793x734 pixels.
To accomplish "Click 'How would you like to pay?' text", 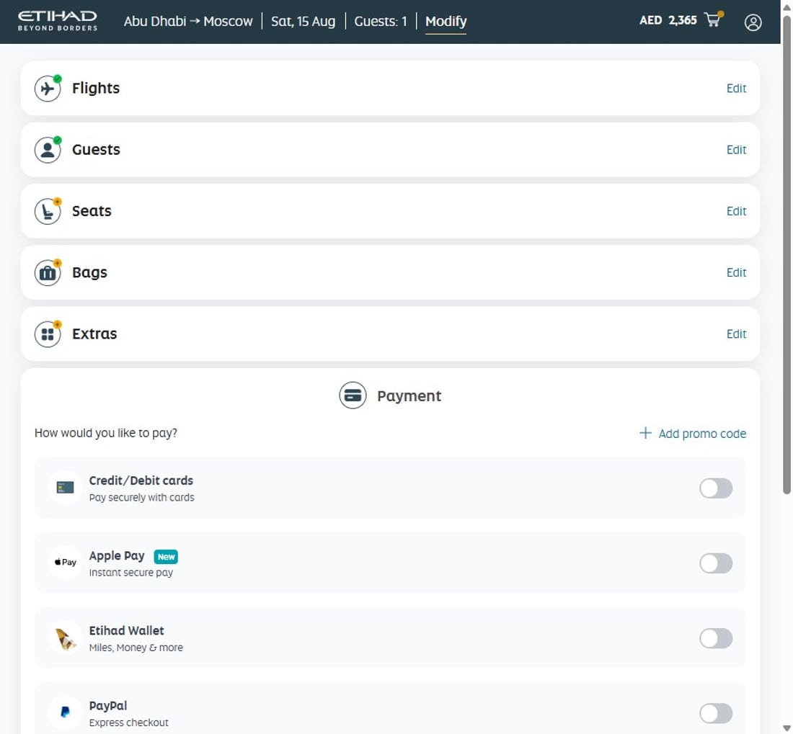I will tap(106, 433).
